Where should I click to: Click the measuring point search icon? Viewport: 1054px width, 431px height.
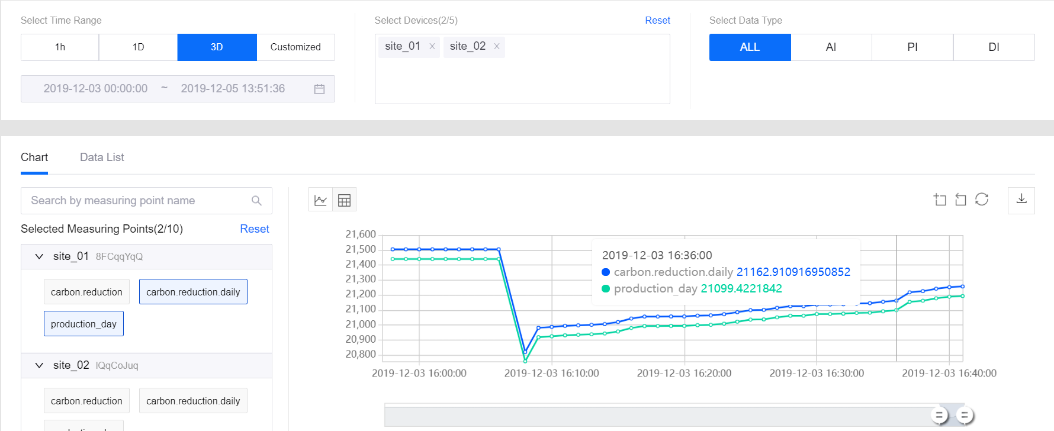click(256, 201)
